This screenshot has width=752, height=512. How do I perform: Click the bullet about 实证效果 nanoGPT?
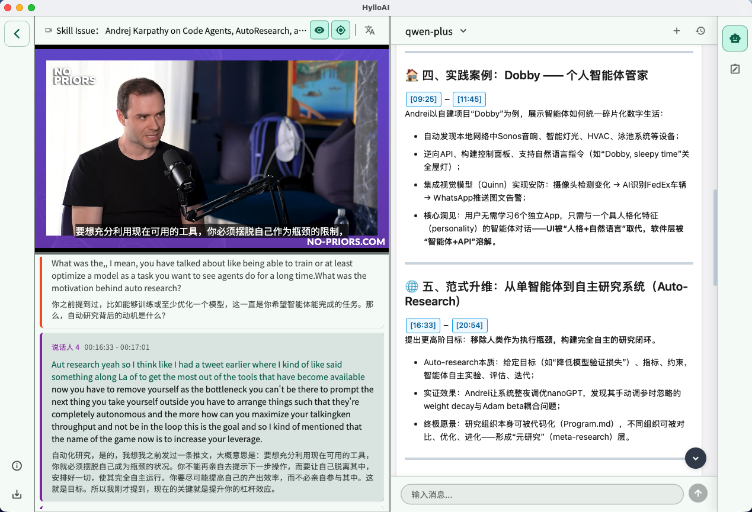552,400
